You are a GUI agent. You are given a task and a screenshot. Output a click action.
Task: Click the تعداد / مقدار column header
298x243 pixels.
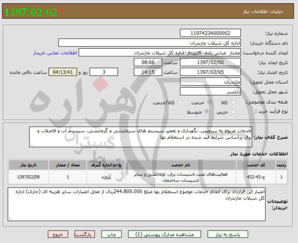pos(68,165)
